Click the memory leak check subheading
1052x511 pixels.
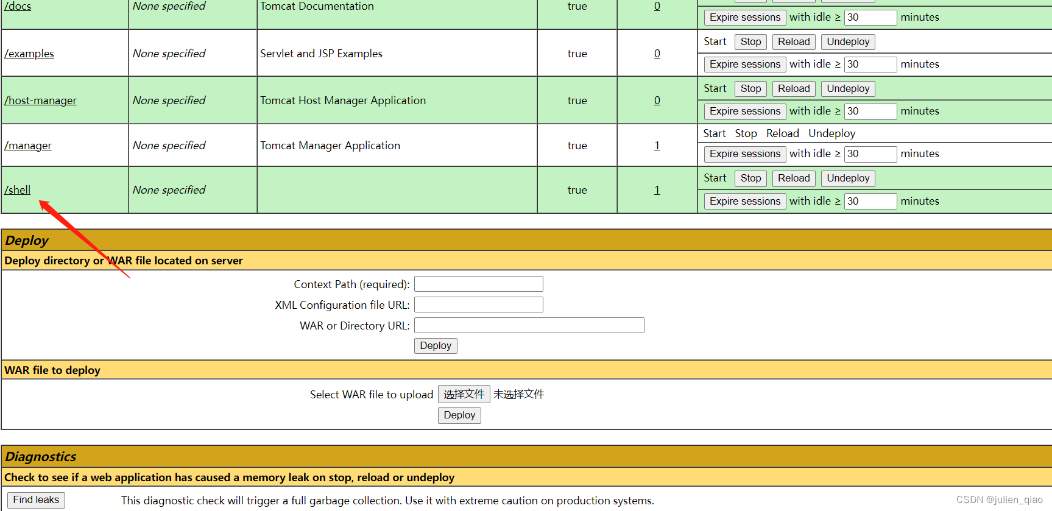(x=229, y=478)
